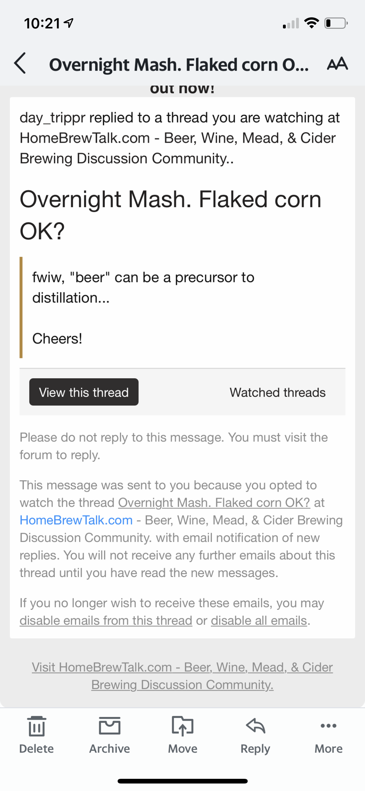The image size is (365, 791).
Task: Tap the battery indicator in status bar
Action: click(336, 23)
